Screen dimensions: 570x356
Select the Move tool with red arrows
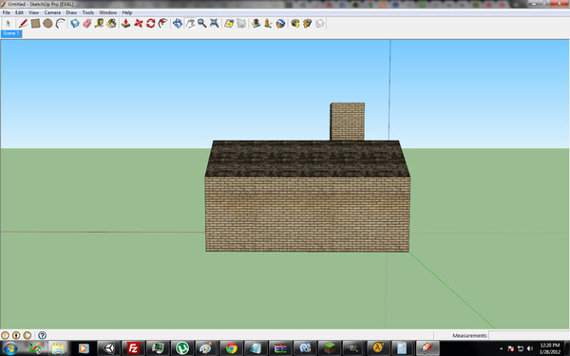coord(139,24)
